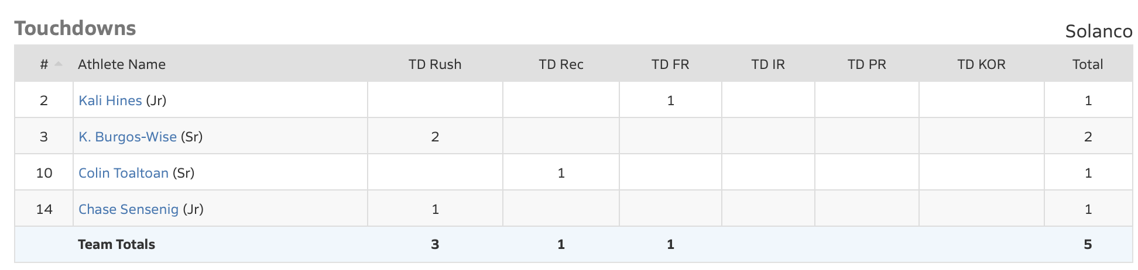Sort by Athlete Name column header

click(x=122, y=64)
